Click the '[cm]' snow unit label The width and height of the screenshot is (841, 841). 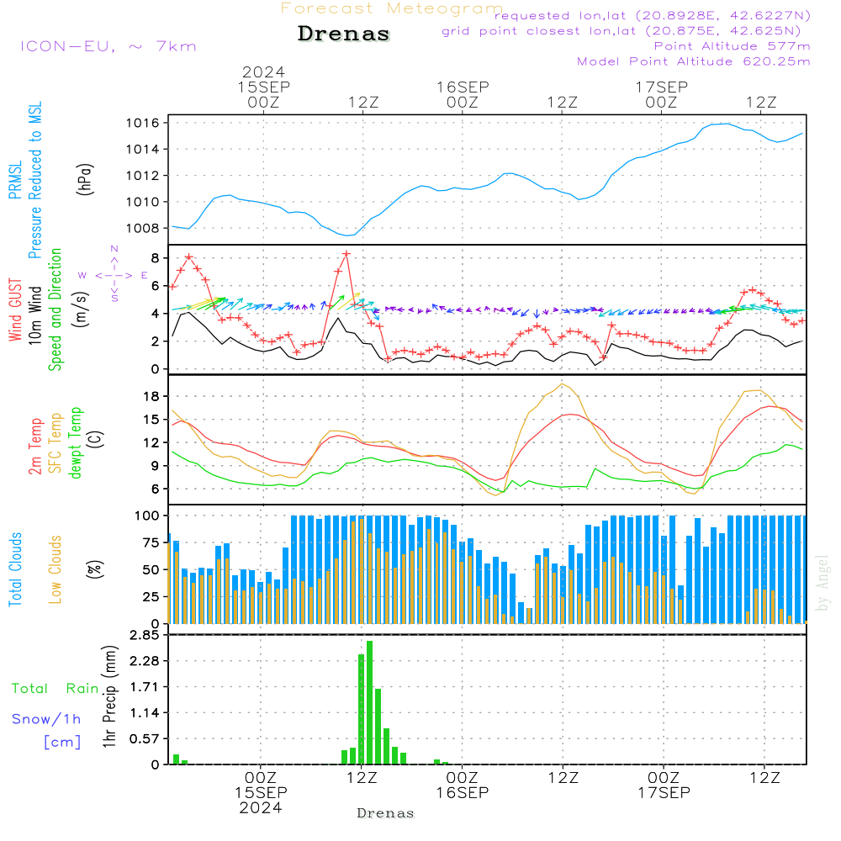tap(62, 743)
